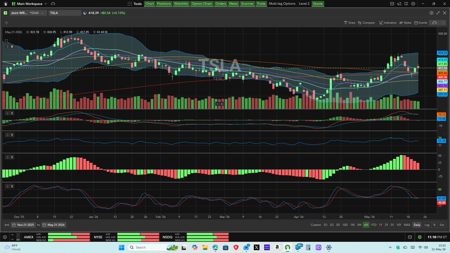Open the dropdown arrow beside the cloud style button
This screenshot has height=253, width=450.
click(443, 22)
